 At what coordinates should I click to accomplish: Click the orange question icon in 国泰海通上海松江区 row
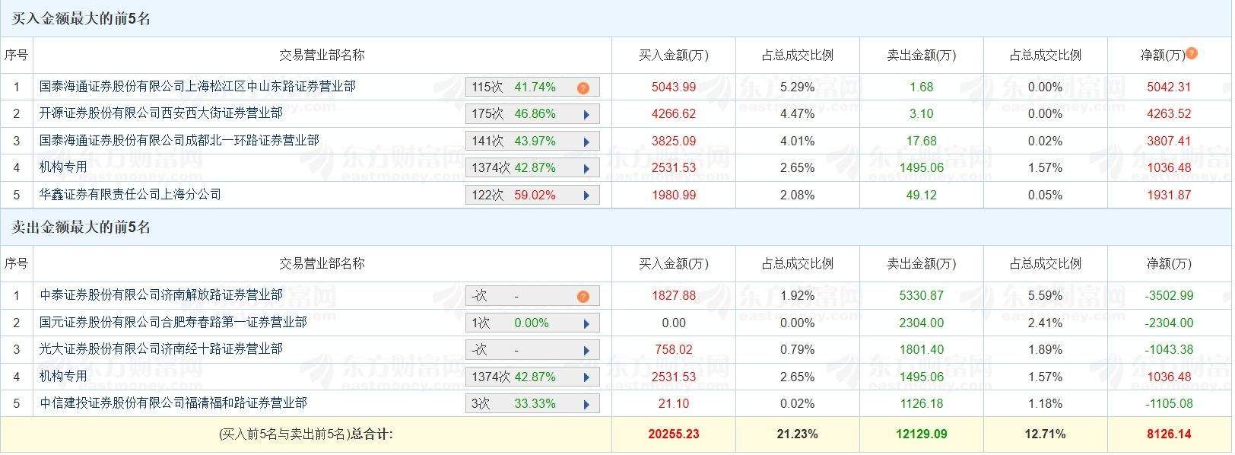pyautogui.click(x=583, y=87)
